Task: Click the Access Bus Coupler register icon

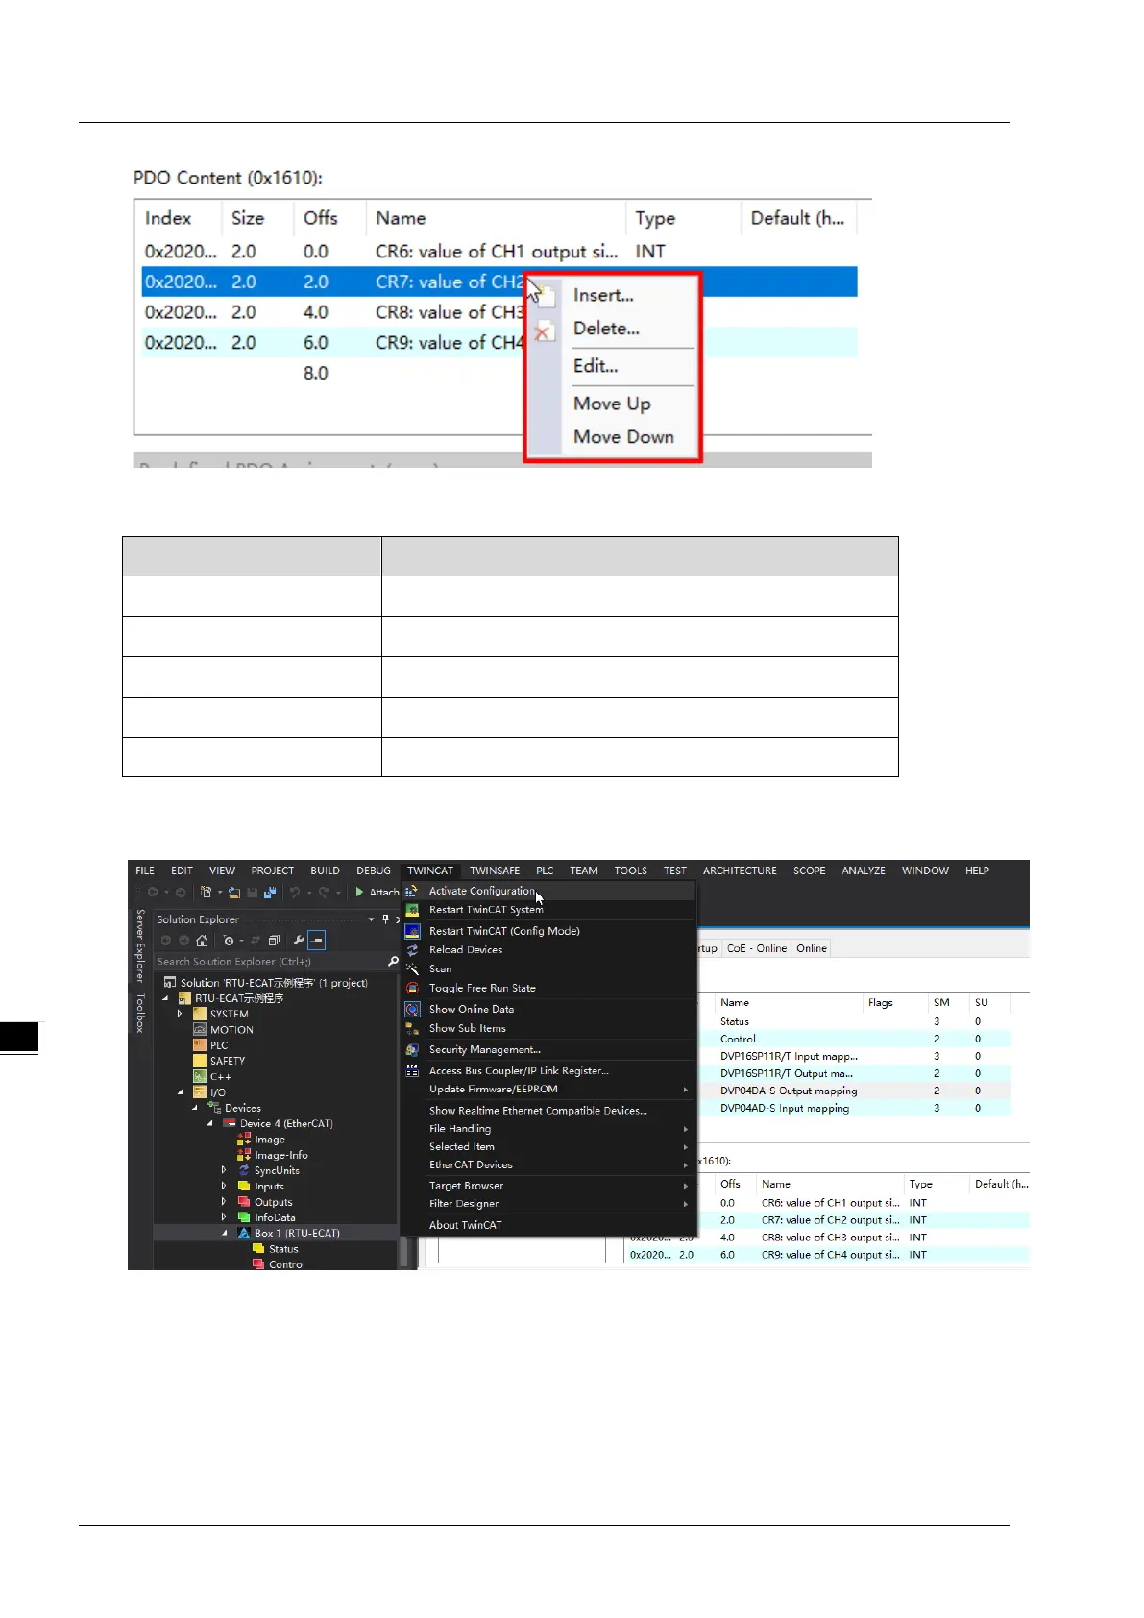Action: tap(412, 1070)
